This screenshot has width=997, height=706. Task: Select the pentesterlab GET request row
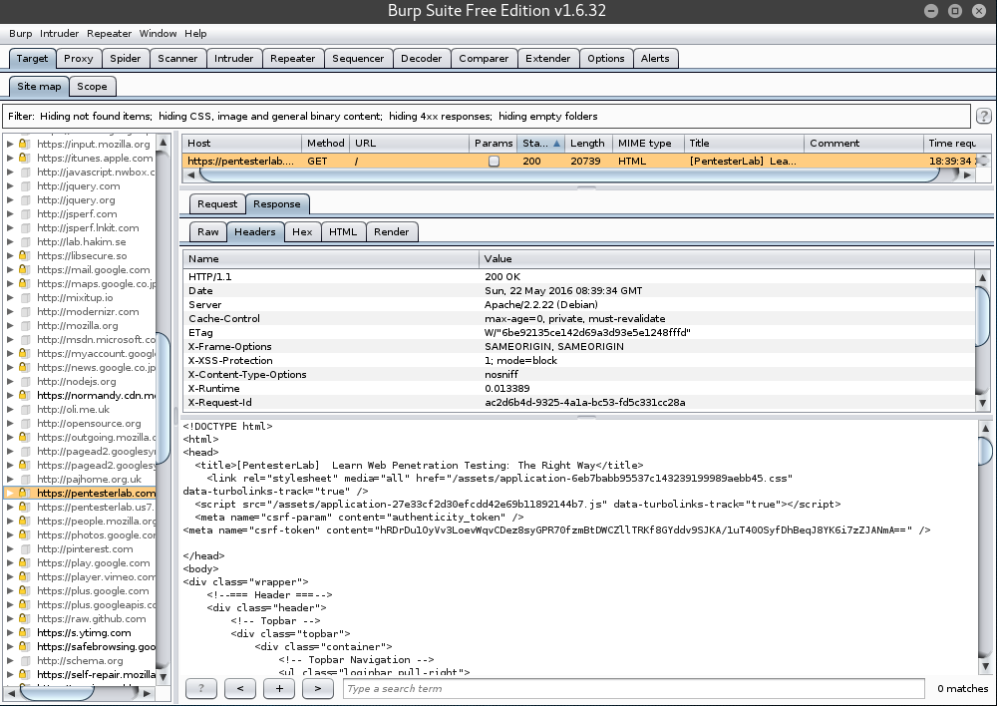[578, 161]
